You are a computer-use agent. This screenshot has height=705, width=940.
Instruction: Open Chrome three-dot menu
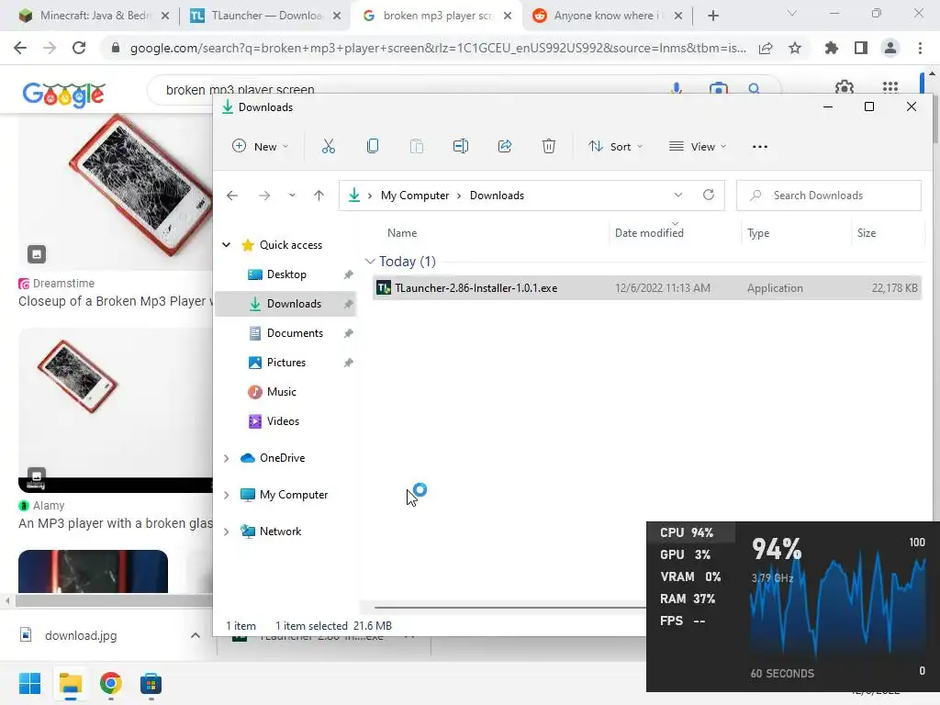(x=920, y=48)
